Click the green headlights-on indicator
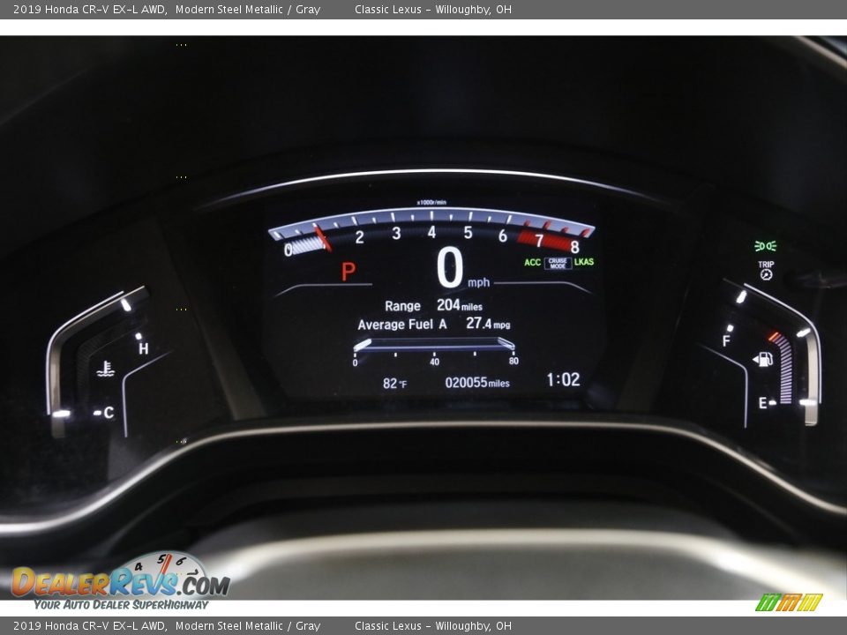The height and width of the screenshot is (635, 847). pyautogui.click(x=767, y=244)
